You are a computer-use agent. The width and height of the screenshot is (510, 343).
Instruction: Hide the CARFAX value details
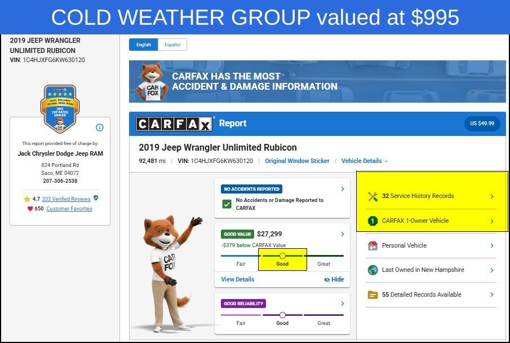click(x=334, y=279)
